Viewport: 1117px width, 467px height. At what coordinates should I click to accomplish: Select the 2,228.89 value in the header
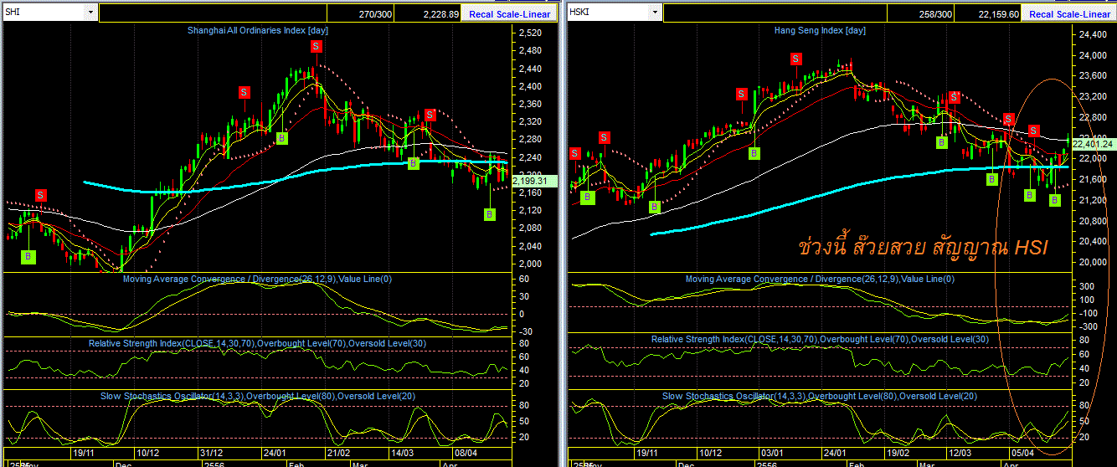point(428,13)
